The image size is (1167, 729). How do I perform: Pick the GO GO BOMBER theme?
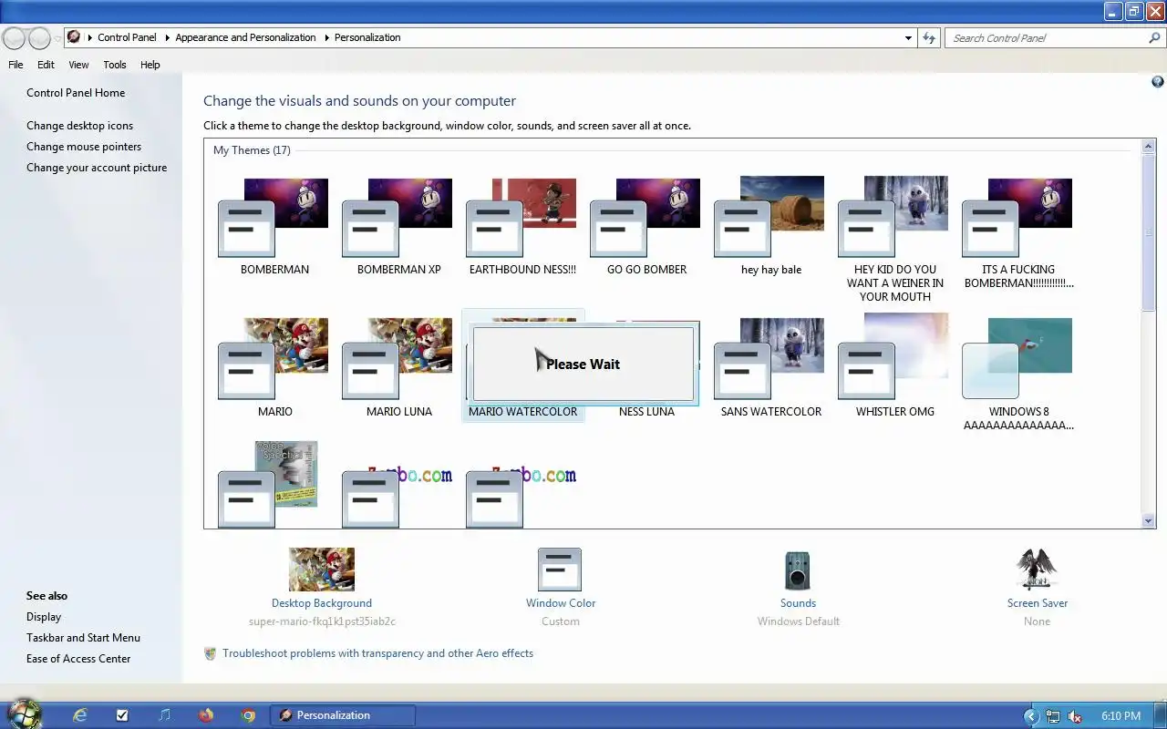[x=646, y=226]
